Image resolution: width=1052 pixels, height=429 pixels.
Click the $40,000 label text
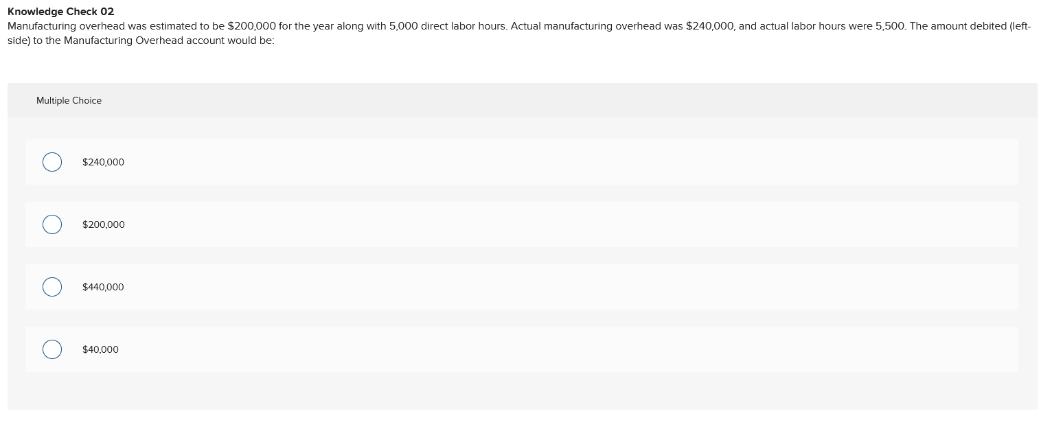pos(100,349)
